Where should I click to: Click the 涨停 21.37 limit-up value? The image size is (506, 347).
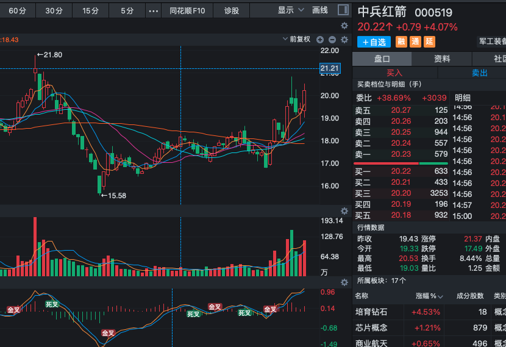(x=472, y=239)
